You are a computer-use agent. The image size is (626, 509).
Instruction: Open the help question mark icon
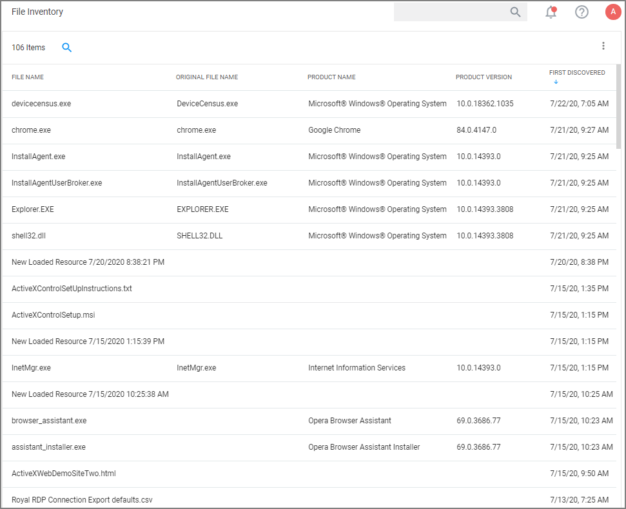582,12
